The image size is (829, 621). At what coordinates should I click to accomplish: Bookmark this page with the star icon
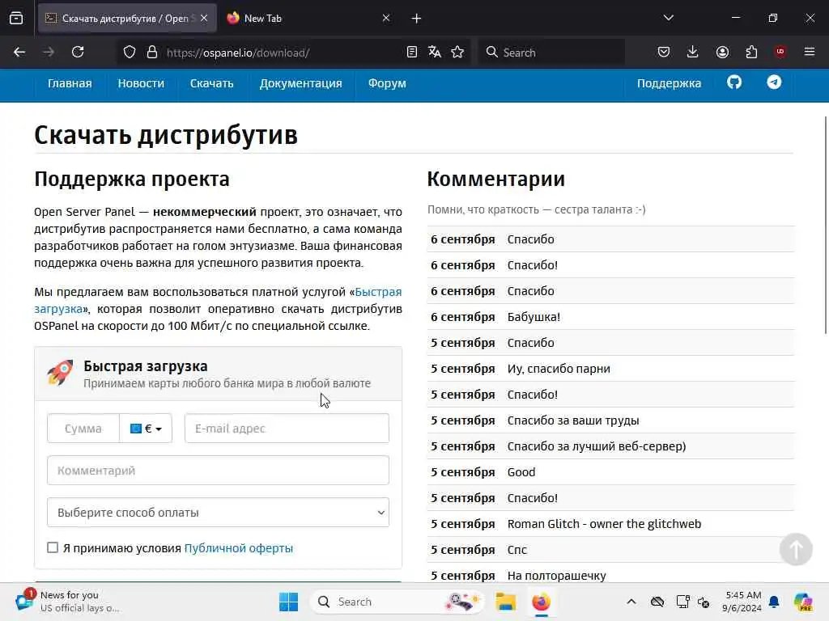click(x=457, y=52)
